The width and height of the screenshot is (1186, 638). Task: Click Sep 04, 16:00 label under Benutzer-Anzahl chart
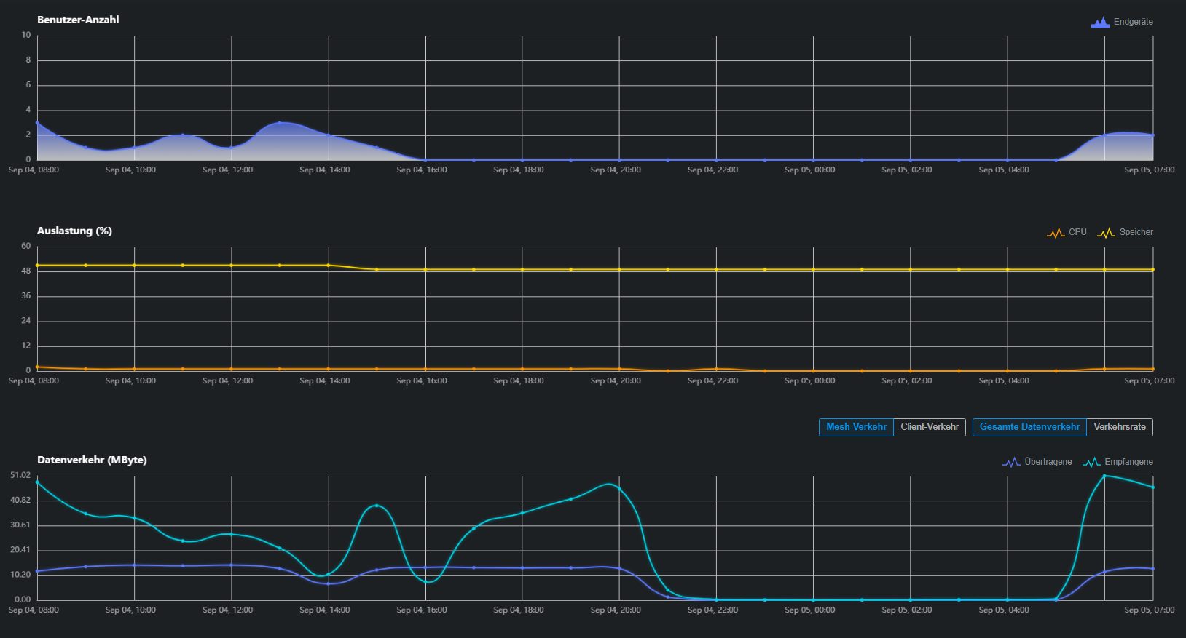click(x=422, y=170)
